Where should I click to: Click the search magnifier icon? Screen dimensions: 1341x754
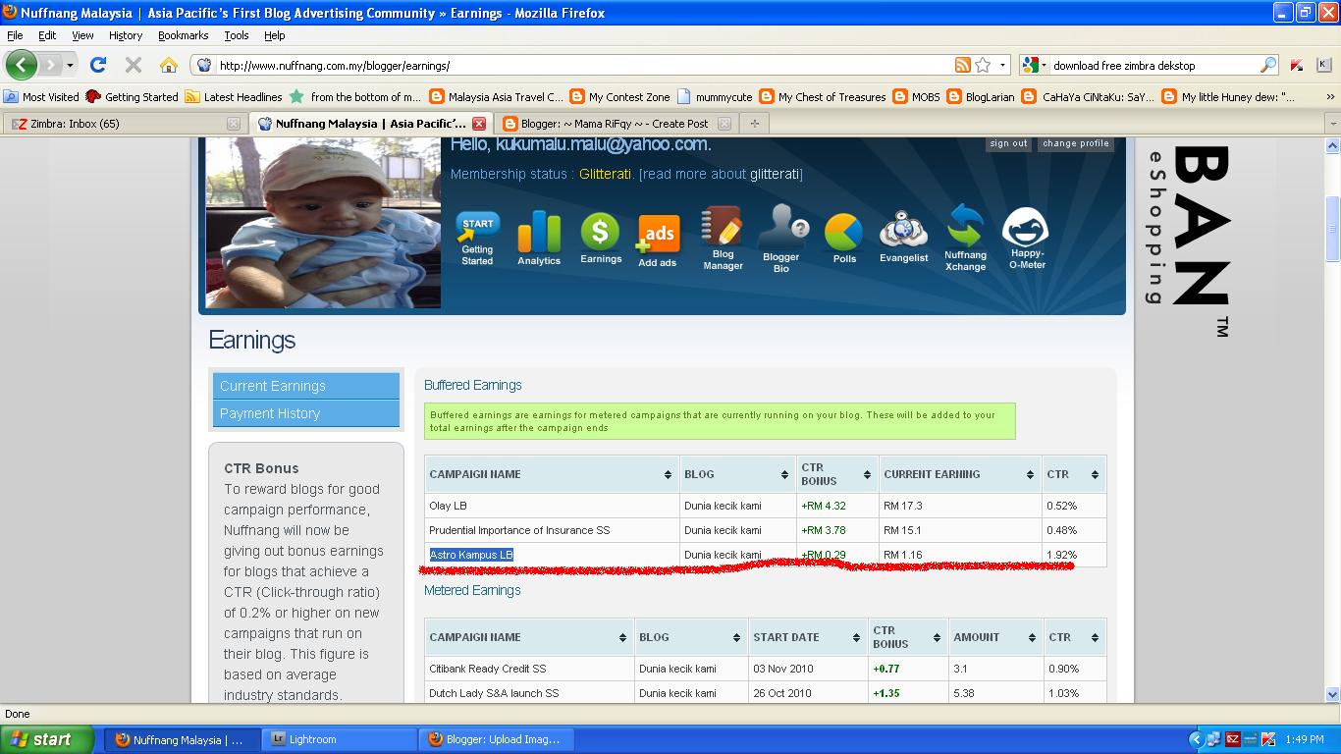(x=1268, y=65)
